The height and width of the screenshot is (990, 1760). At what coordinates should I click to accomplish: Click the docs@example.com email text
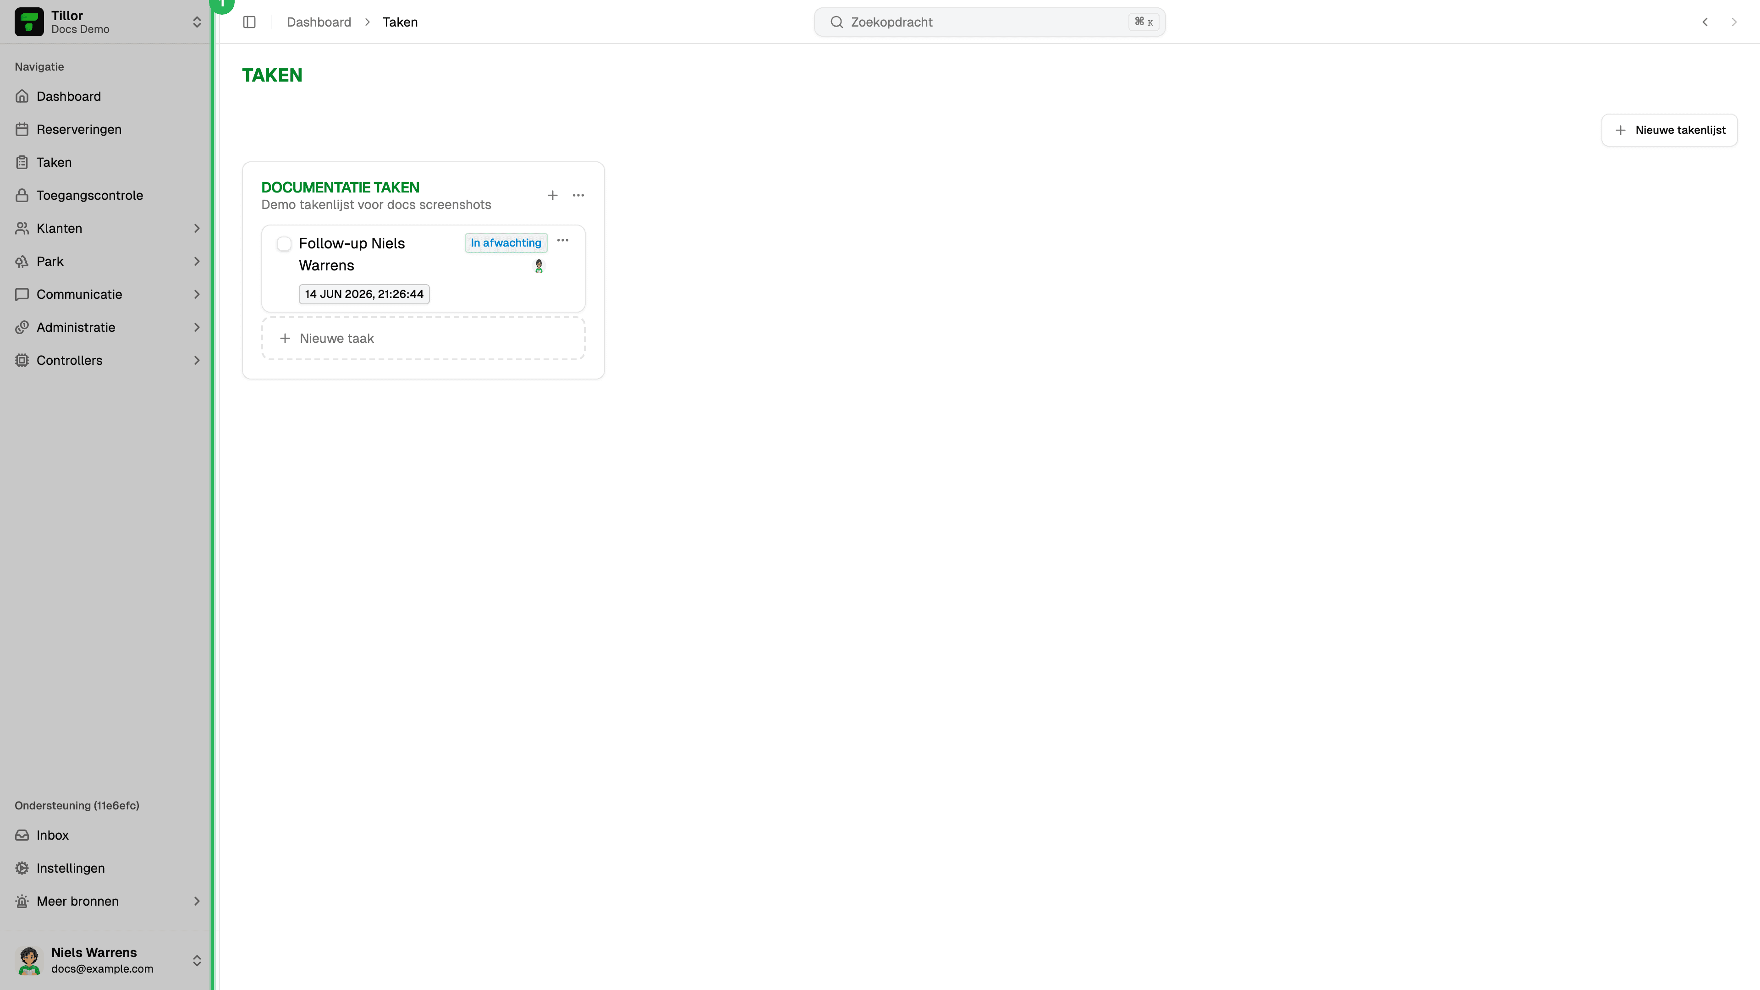pos(103,969)
